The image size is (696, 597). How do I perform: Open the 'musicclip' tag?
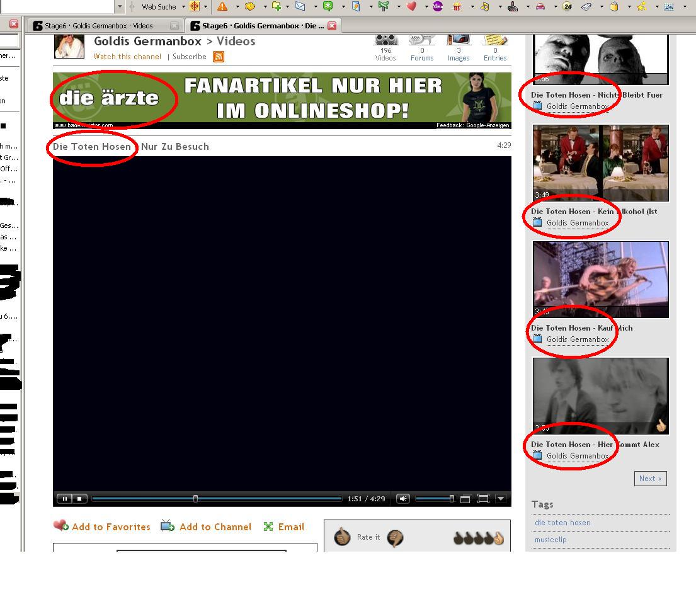point(551,540)
